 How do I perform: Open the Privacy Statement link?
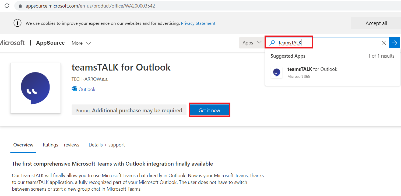click(198, 23)
